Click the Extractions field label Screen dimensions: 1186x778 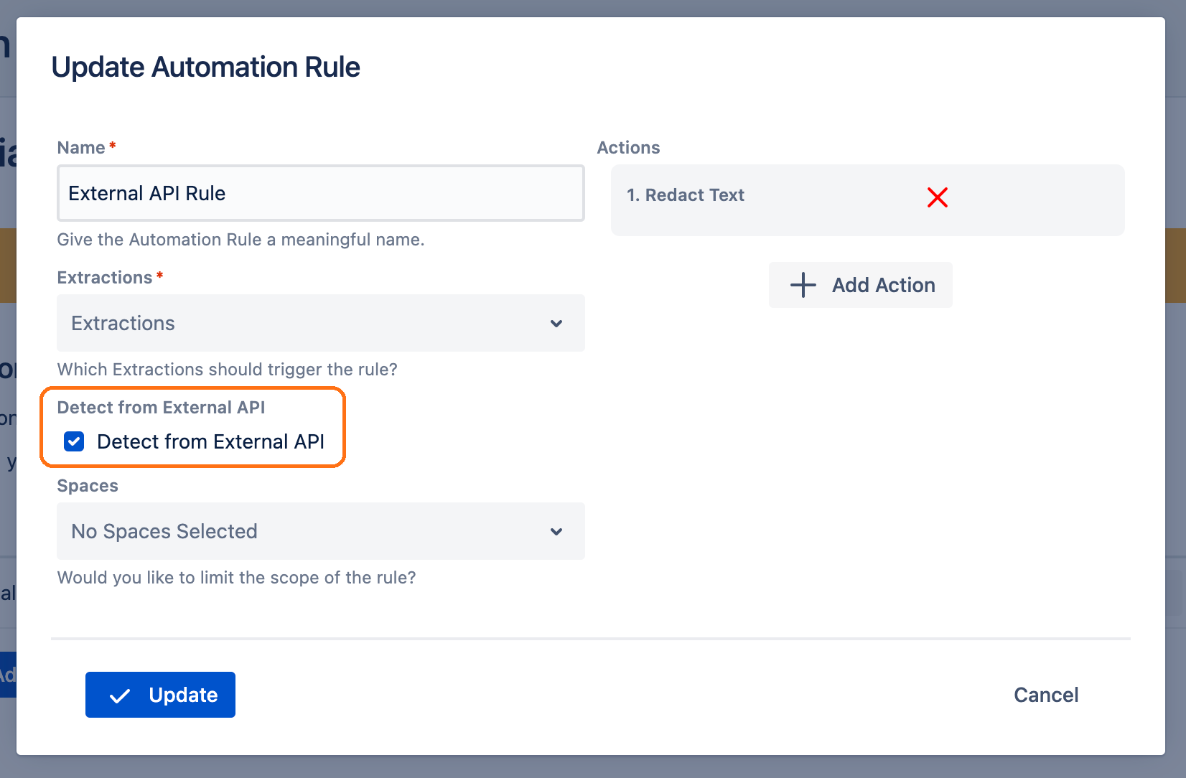pyautogui.click(x=105, y=278)
